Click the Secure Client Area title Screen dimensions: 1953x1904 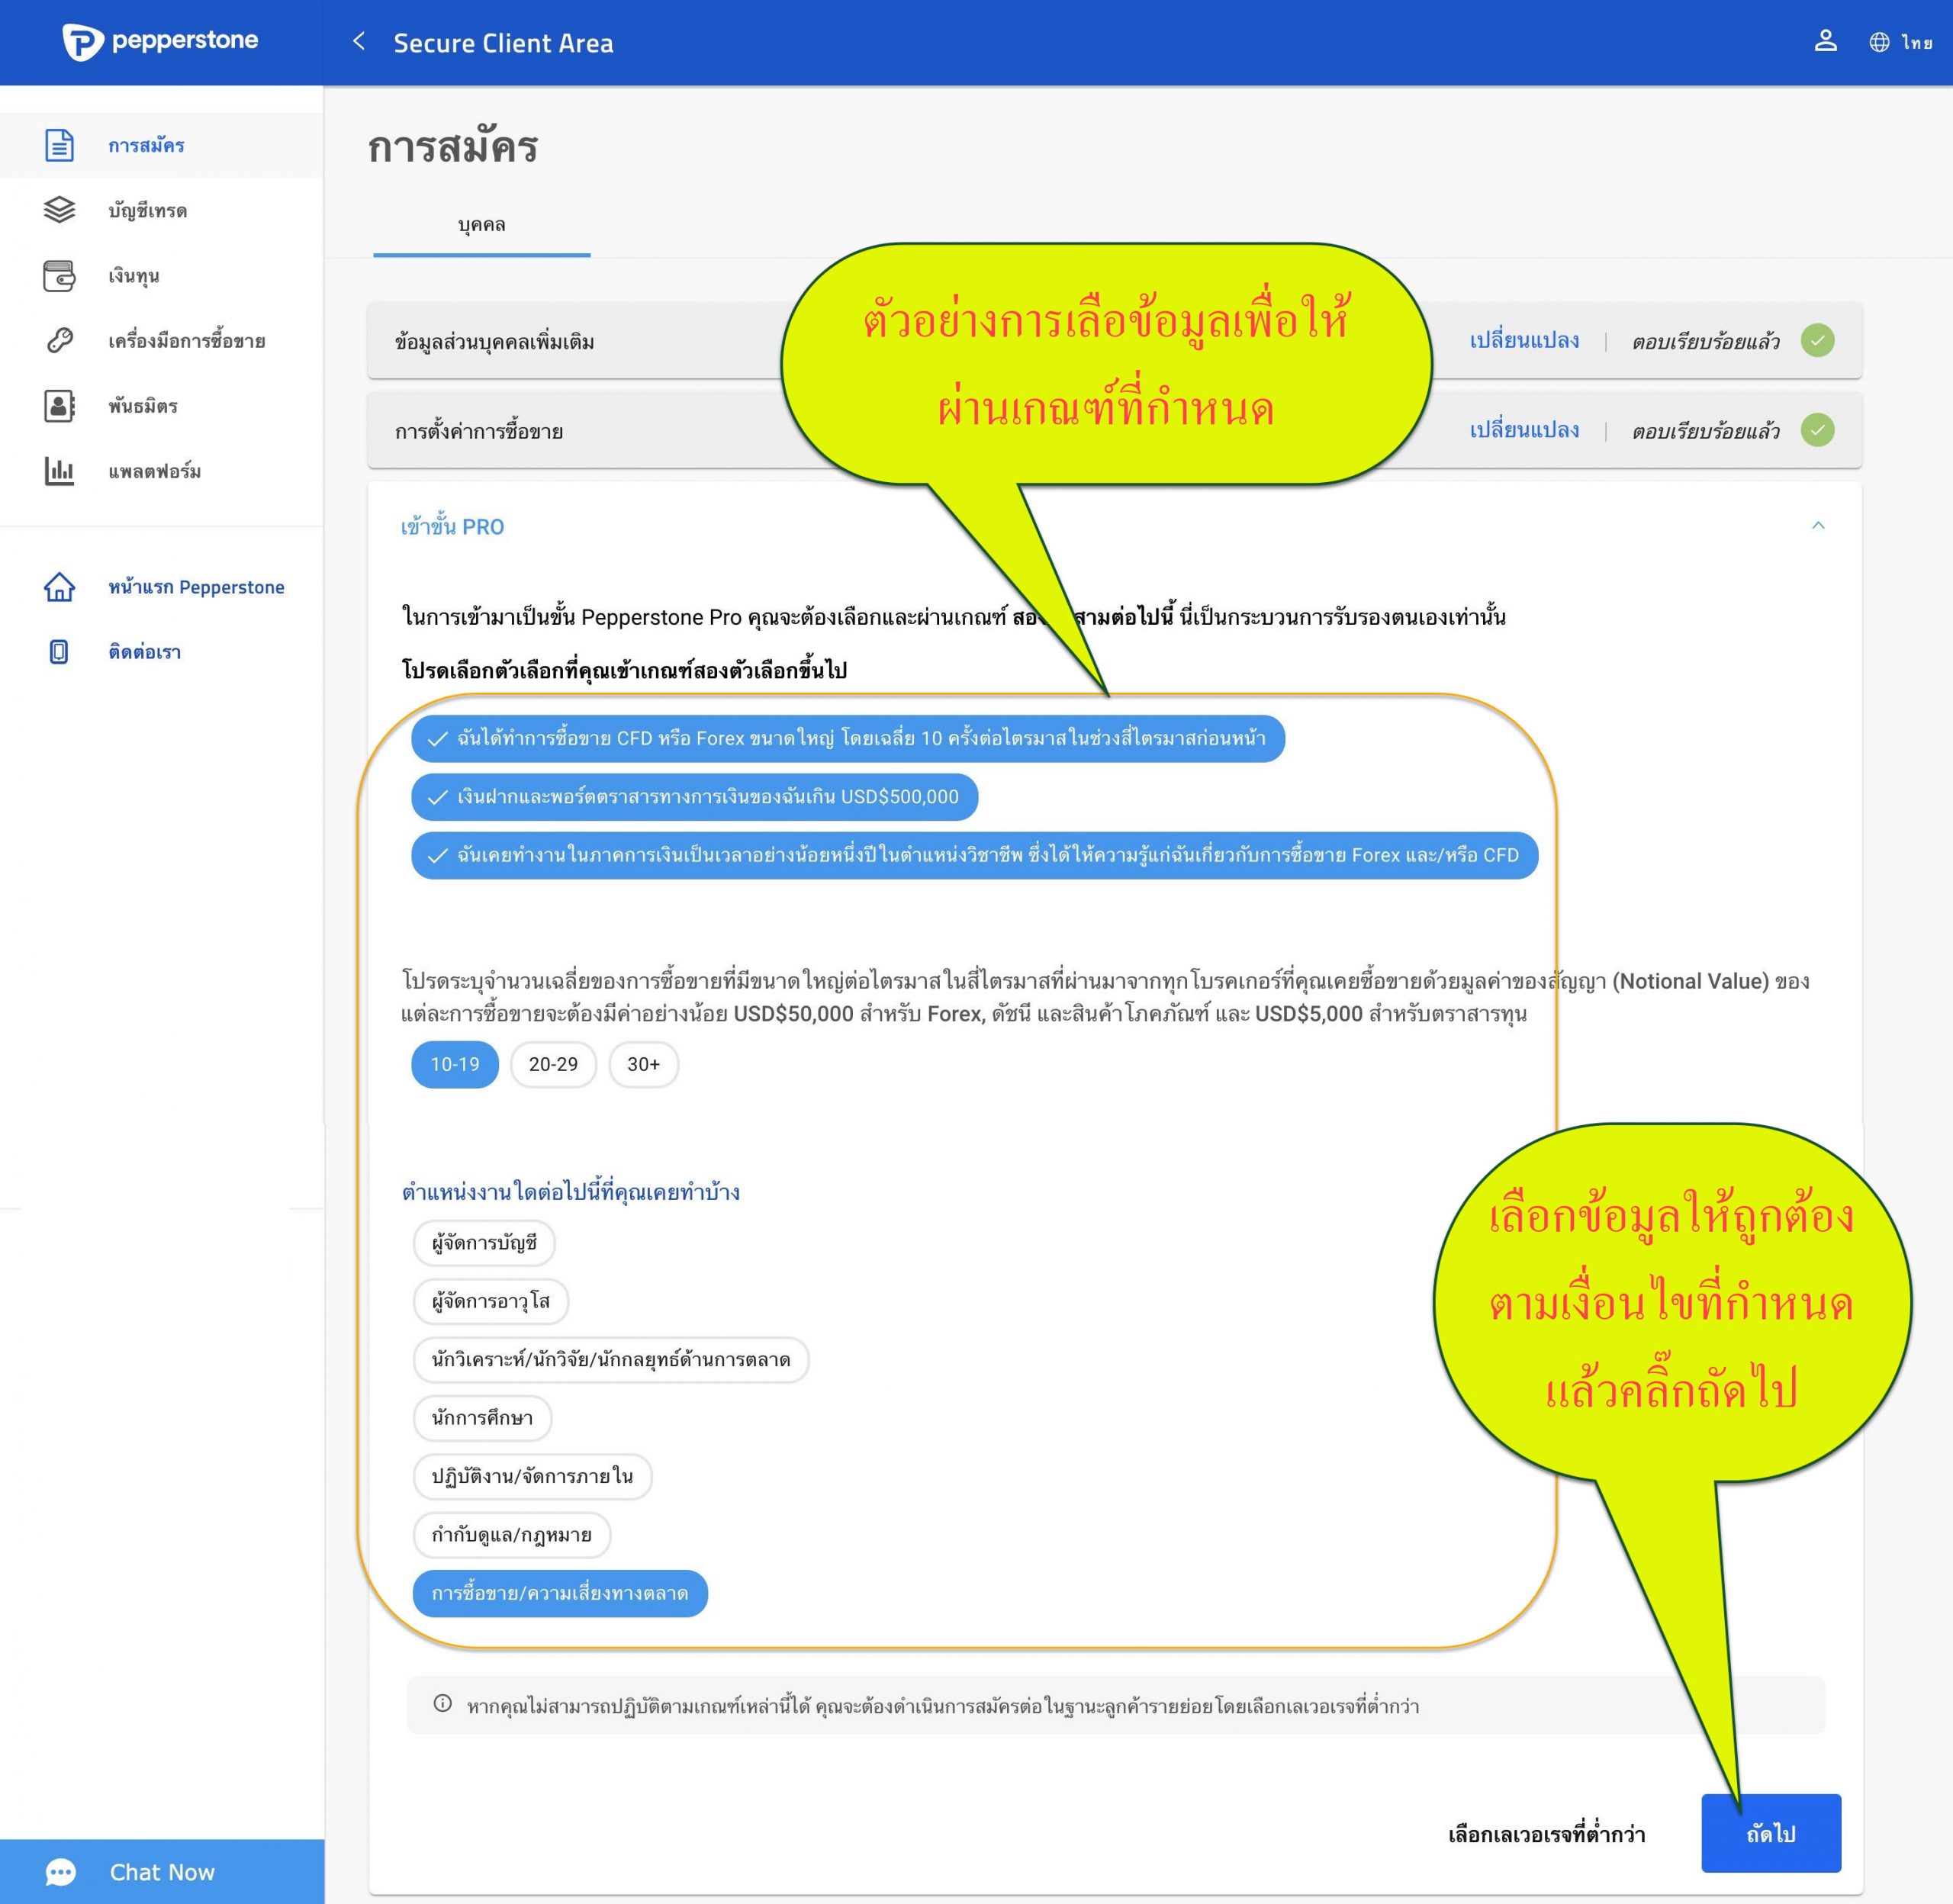coord(503,43)
